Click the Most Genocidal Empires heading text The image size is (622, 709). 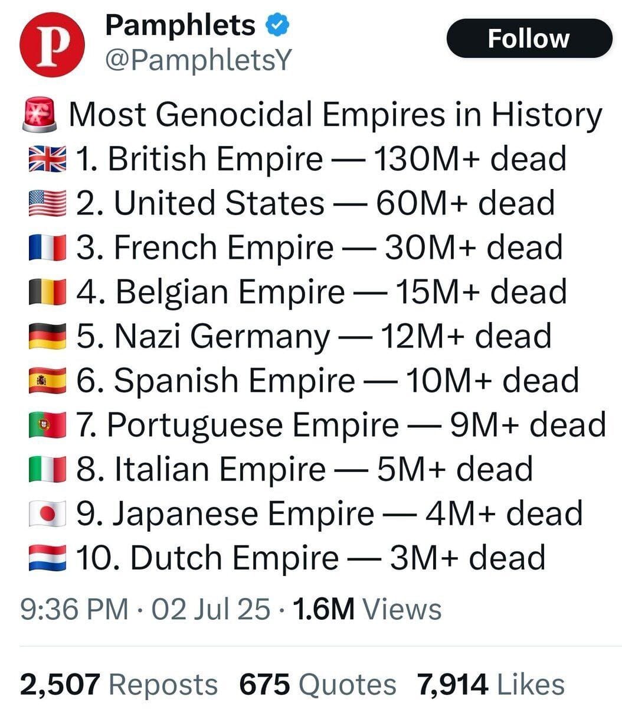click(x=335, y=115)
